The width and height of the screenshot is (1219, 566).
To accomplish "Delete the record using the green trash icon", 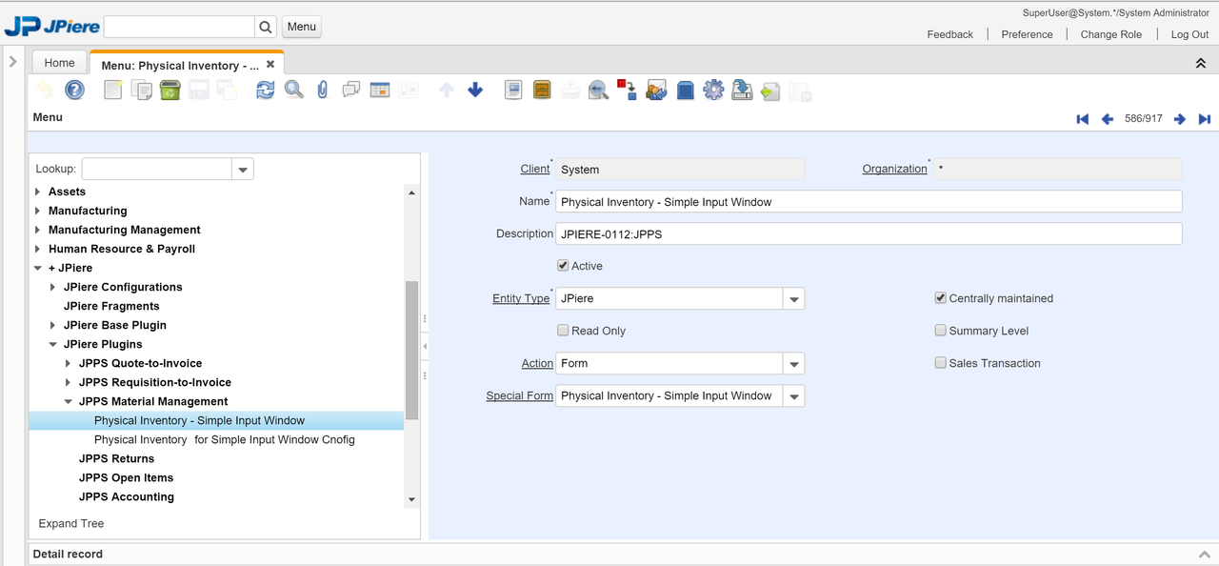I will pos(170,91).
